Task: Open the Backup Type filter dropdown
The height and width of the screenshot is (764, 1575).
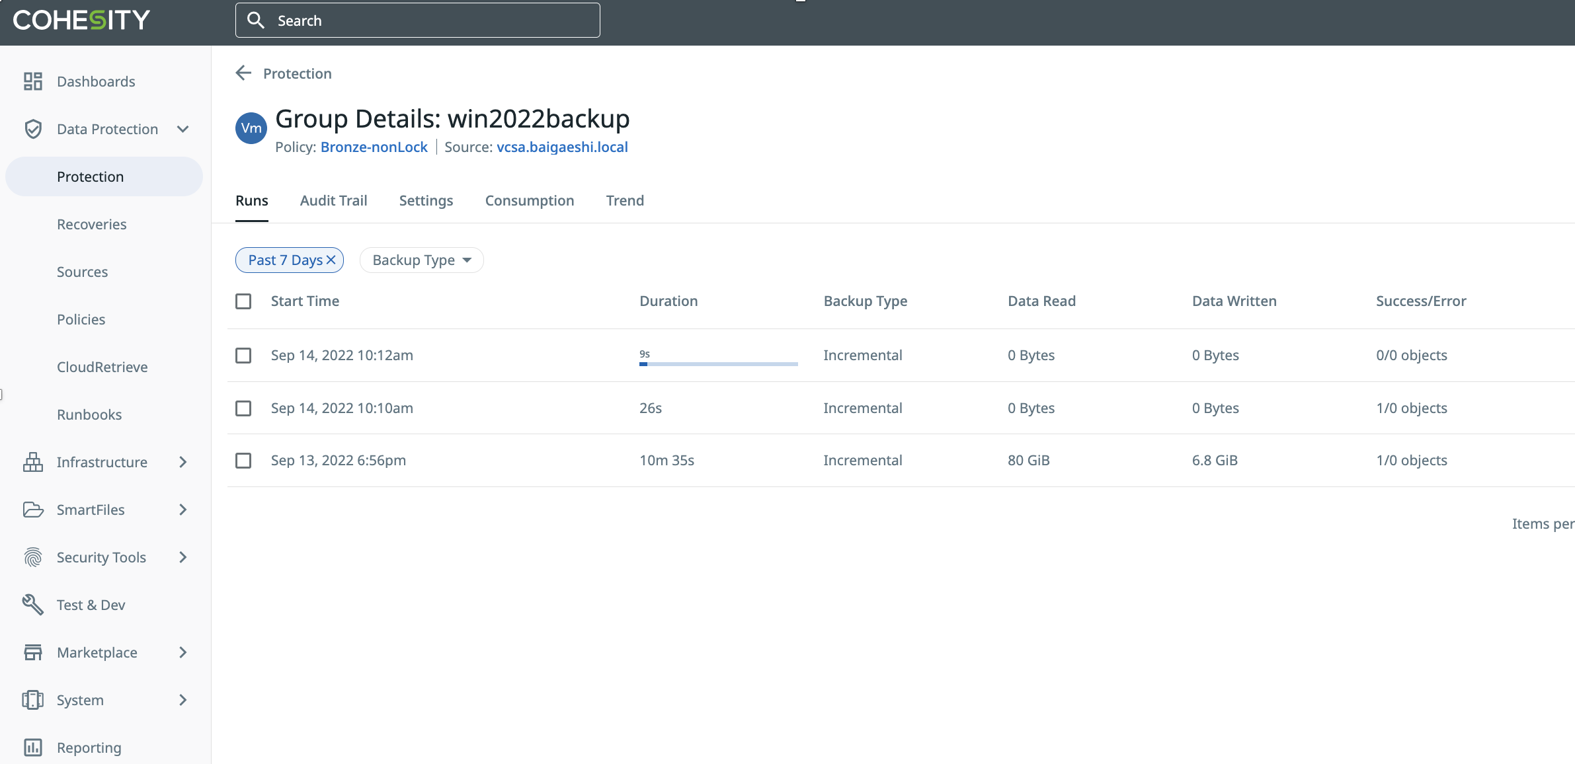Action: (x=422, y=260)
